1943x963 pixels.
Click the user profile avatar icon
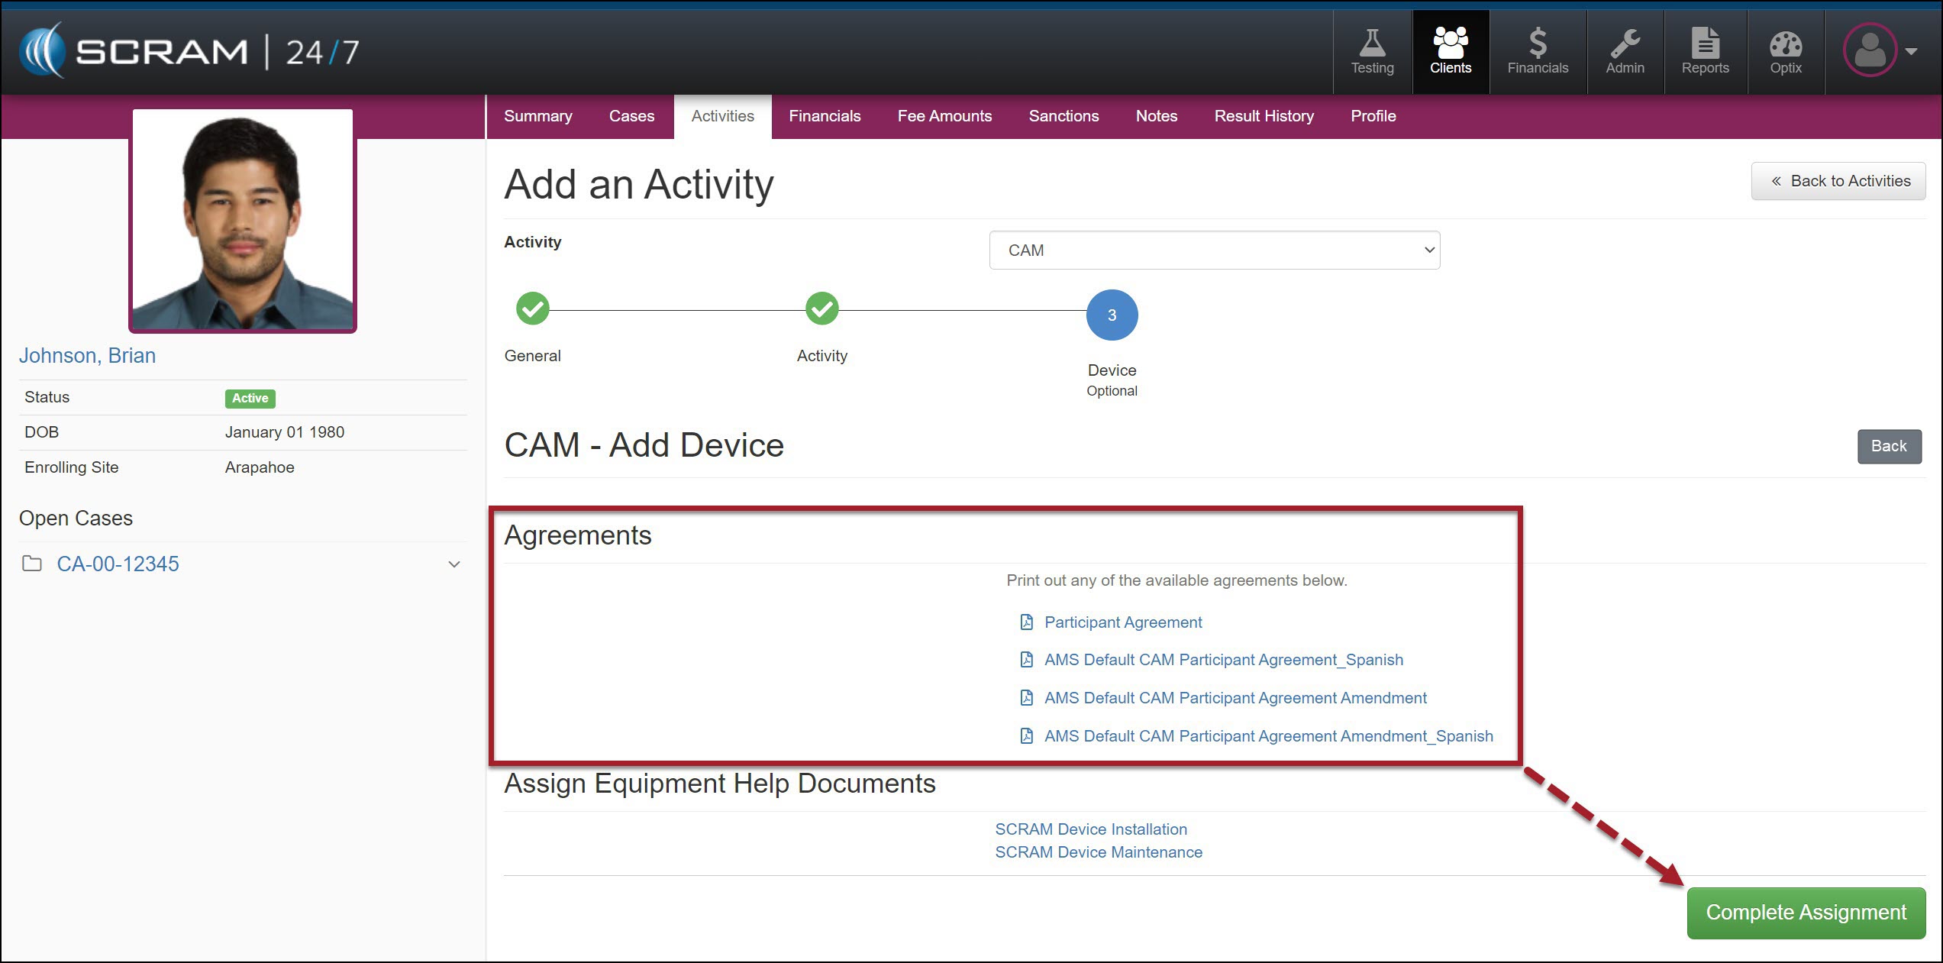coord(1870,50)
